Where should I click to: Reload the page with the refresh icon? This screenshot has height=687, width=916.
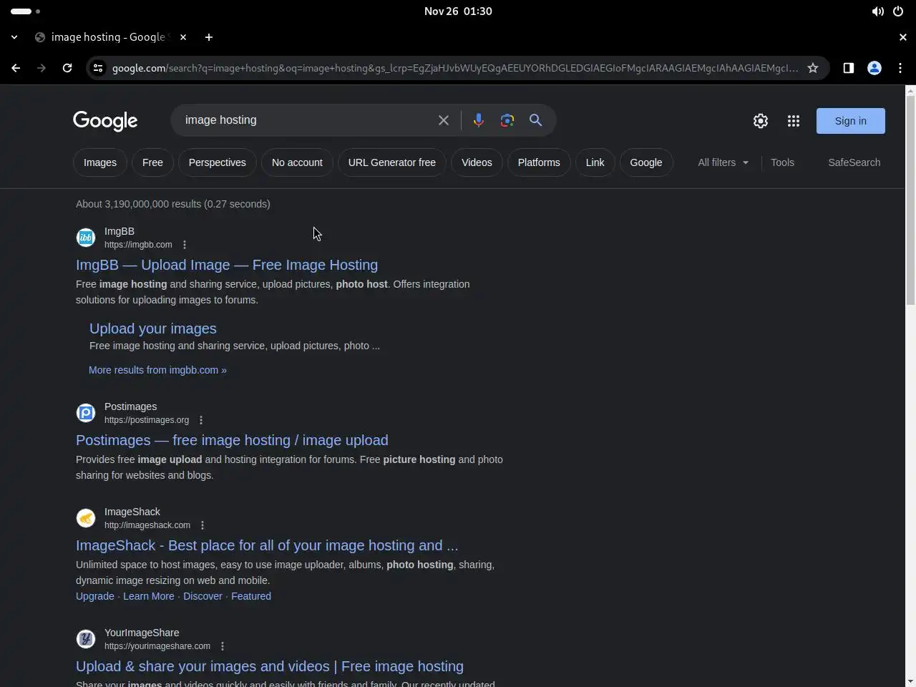(x=67, y=68)
